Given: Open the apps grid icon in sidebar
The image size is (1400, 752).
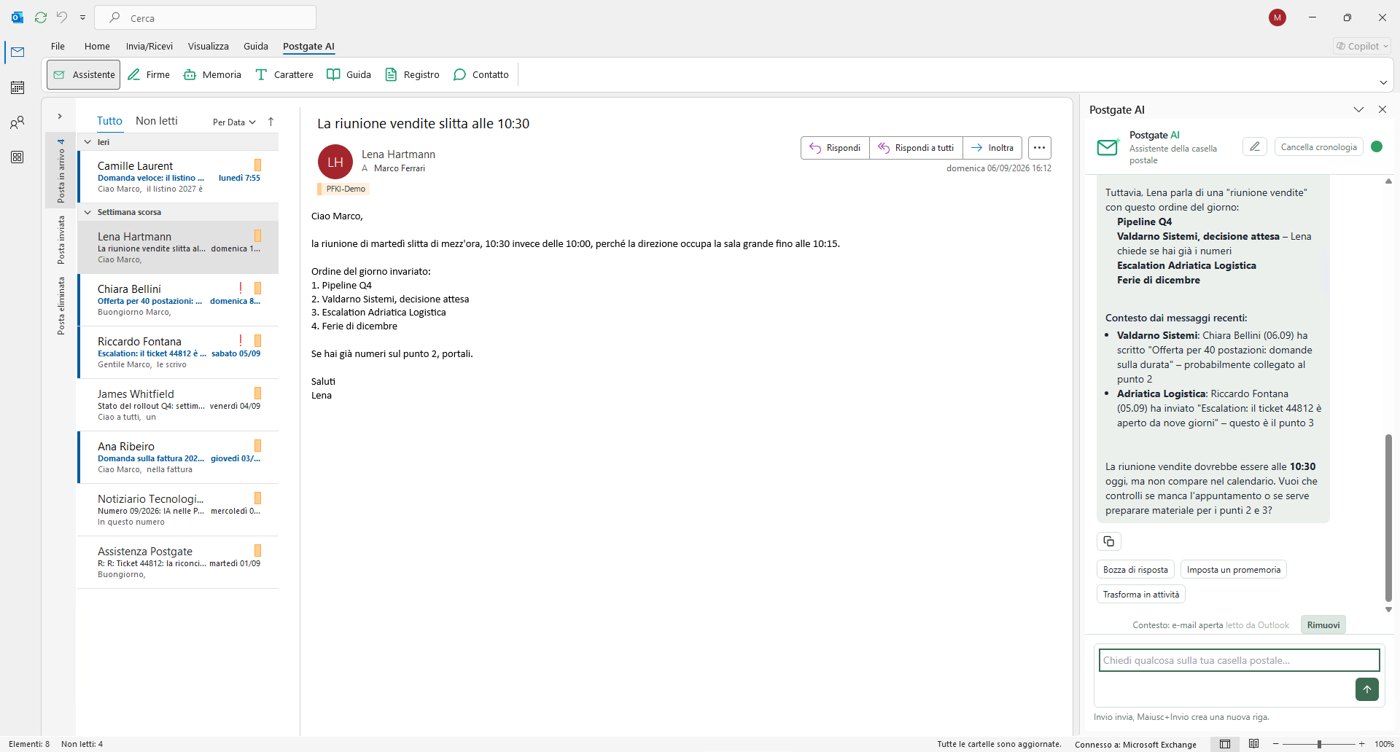Looking at the screenshot, I should (17, 157).
